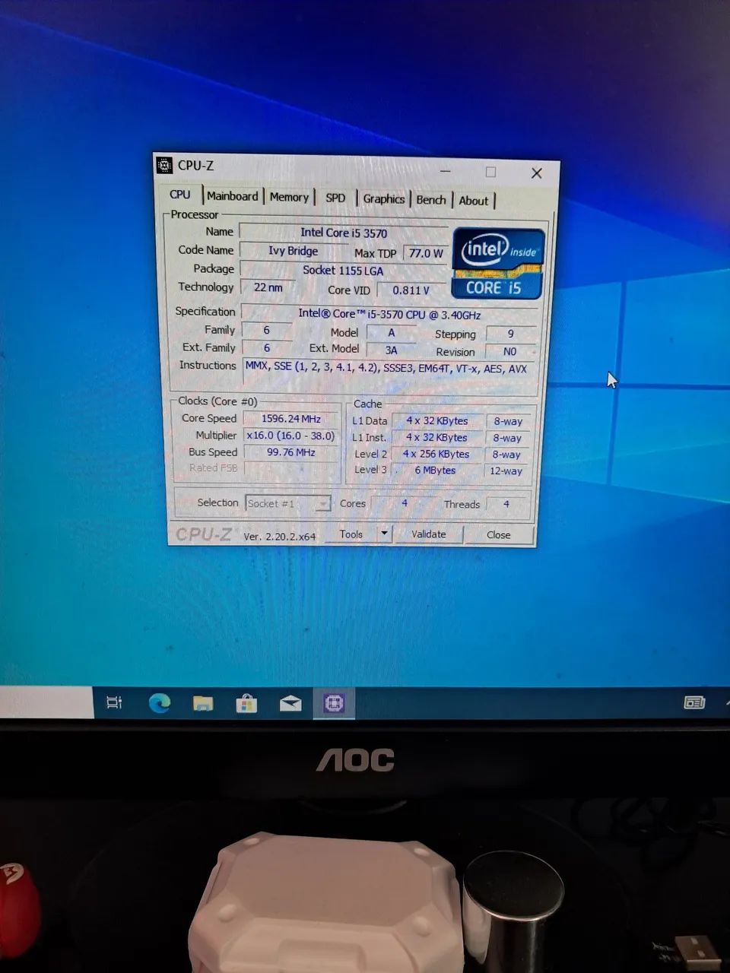Click the Level 2 value 4 x 256 KBytes
This screenshot has height=973, width=730.
(436, 454)
